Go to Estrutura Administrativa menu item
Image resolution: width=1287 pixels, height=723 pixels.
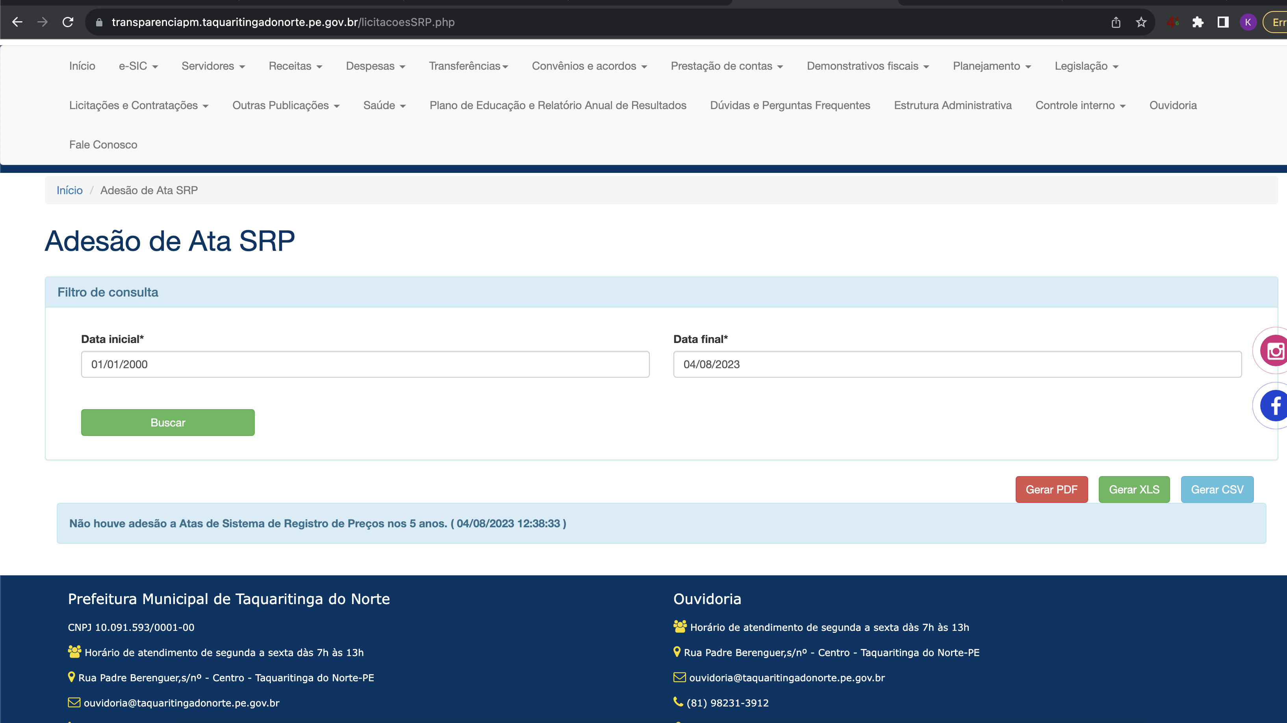(x=952, y=106)
